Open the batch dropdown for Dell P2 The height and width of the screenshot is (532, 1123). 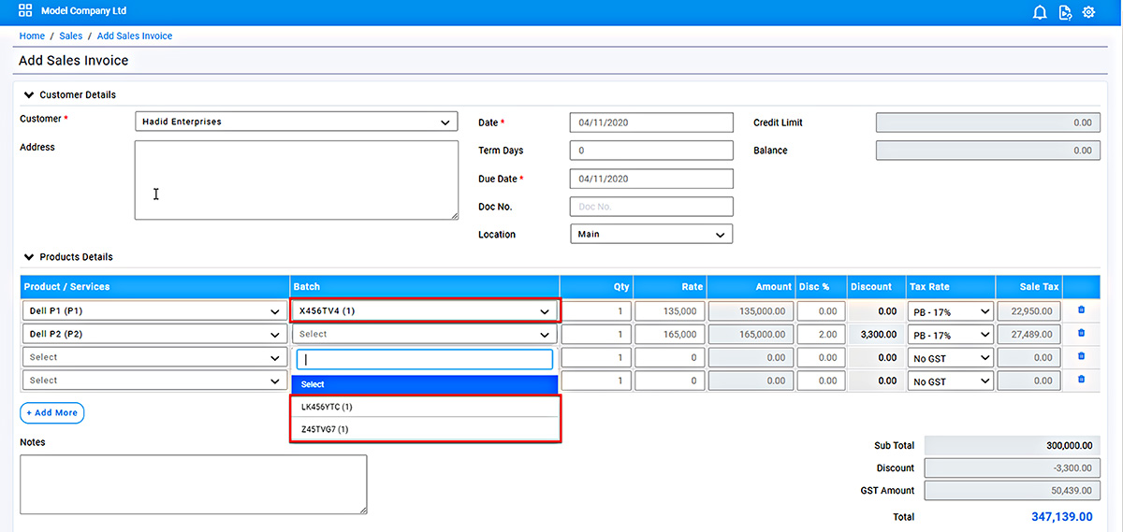(x=425, y=334)
